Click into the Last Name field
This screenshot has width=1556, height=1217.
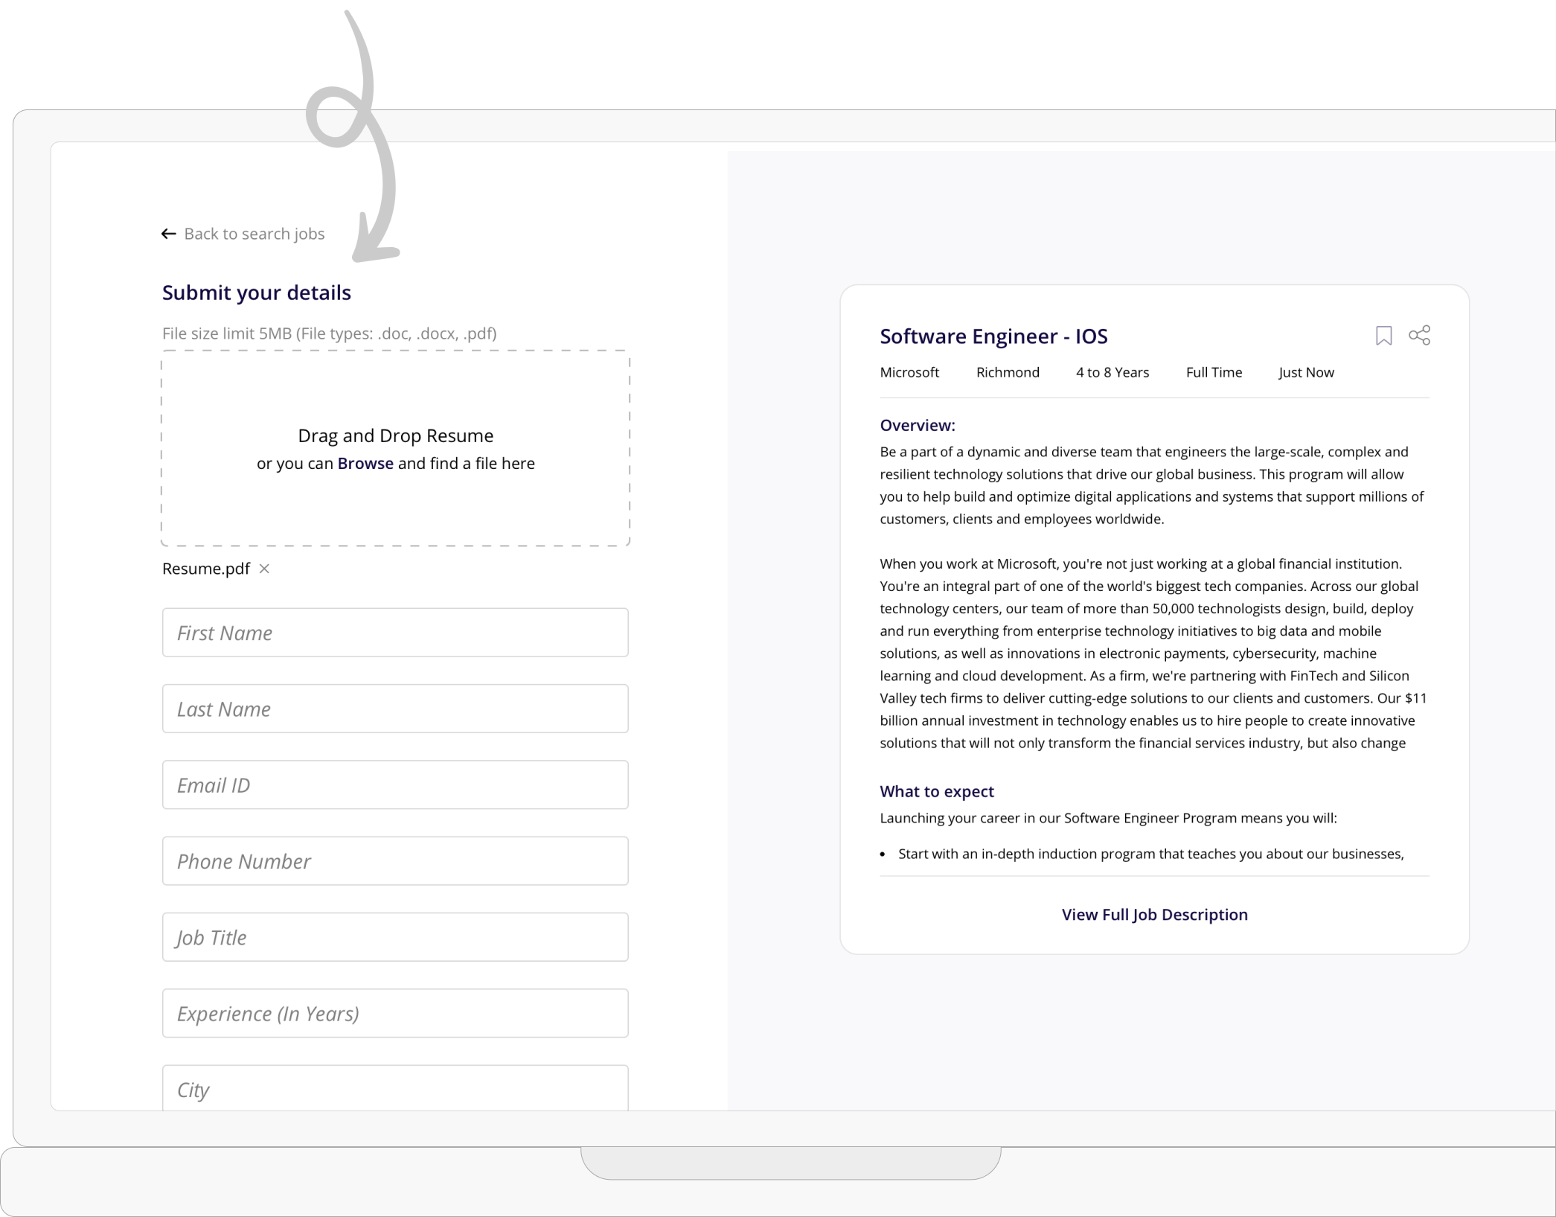click(395, 709)
